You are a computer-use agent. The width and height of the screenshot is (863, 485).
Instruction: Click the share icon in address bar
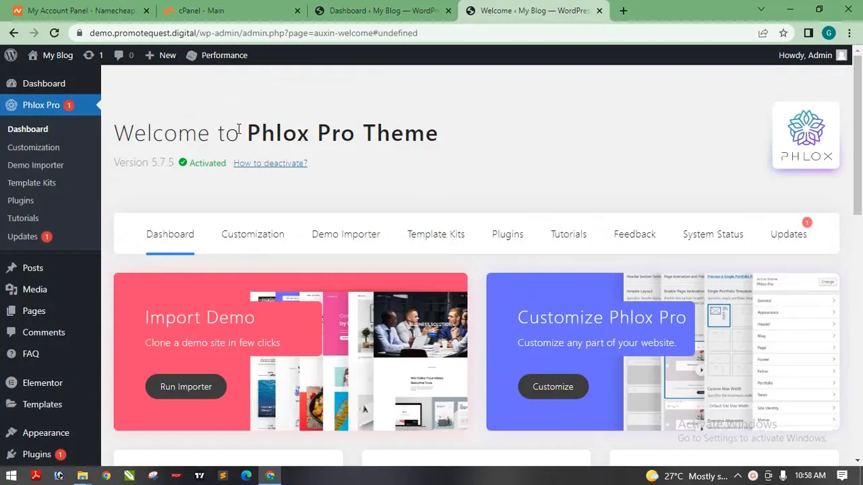click(763, 33)
